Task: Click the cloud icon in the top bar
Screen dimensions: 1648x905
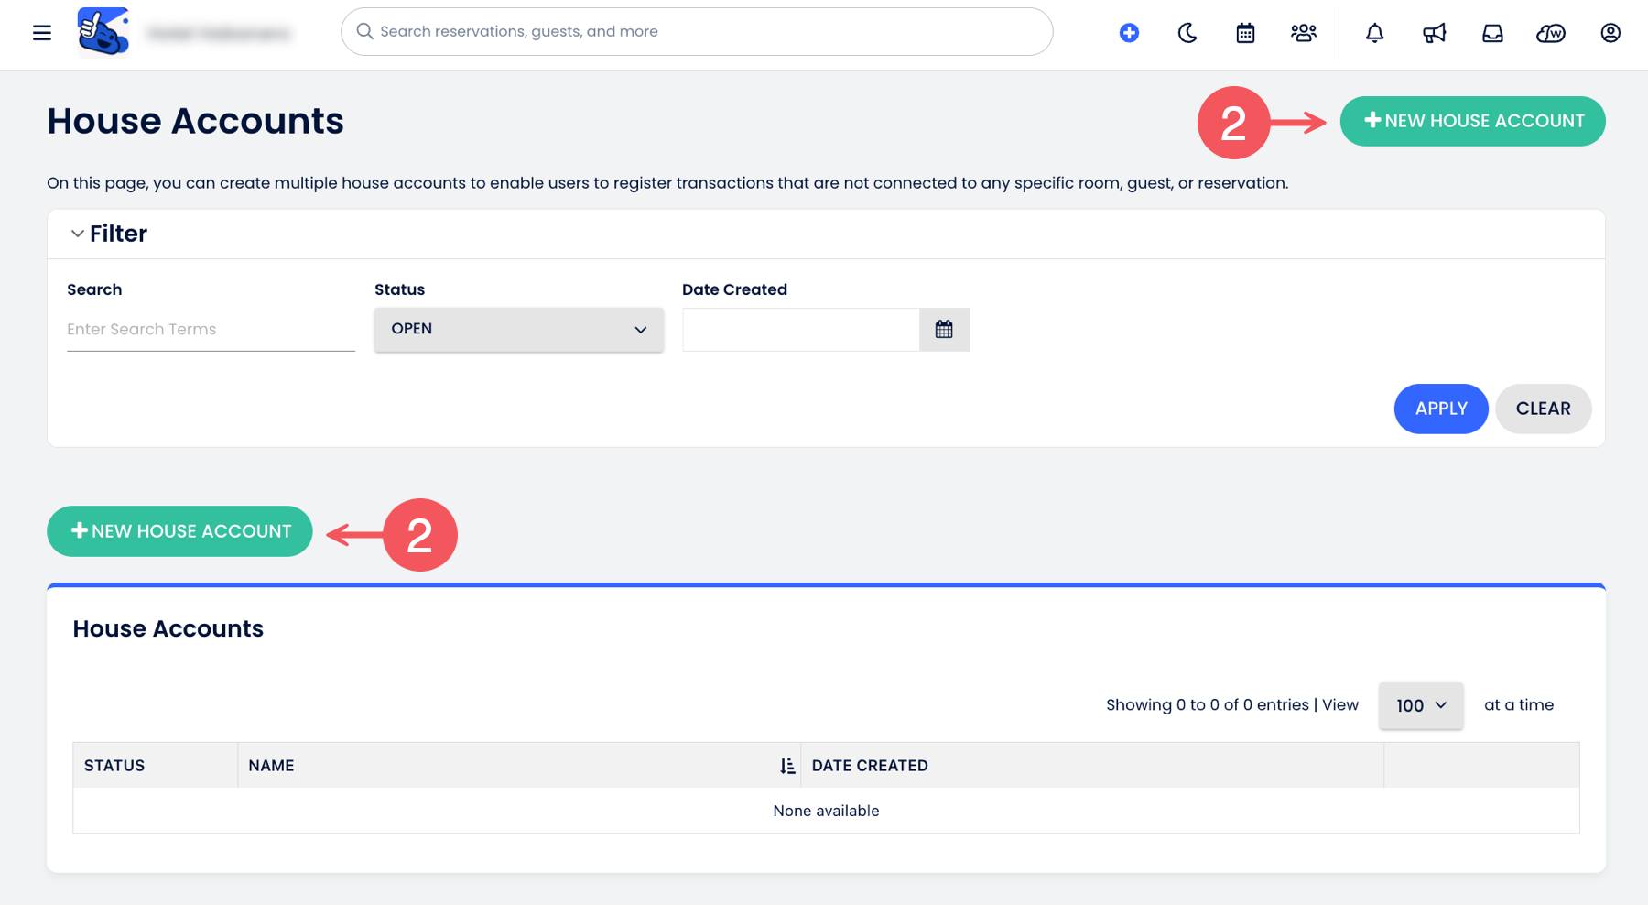Action: (1550, 33)
